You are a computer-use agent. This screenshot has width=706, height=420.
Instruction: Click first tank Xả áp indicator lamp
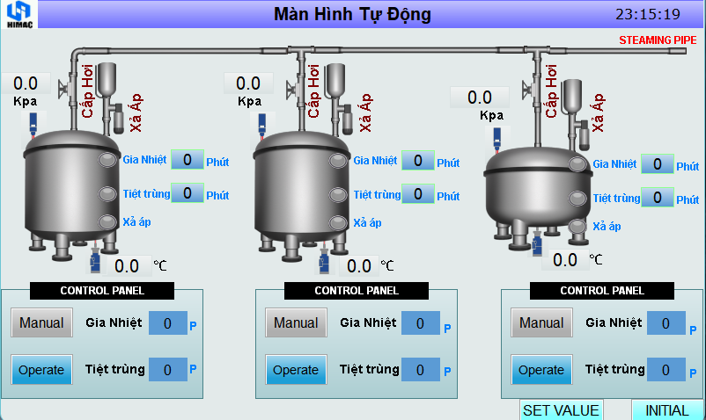107,221
